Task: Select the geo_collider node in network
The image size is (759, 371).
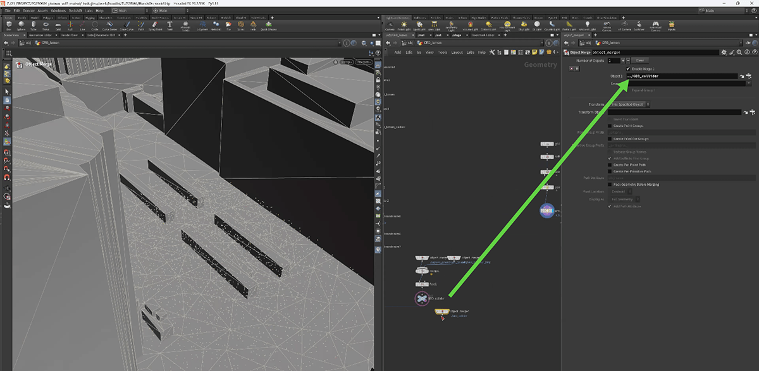Action: pos(422,298)
